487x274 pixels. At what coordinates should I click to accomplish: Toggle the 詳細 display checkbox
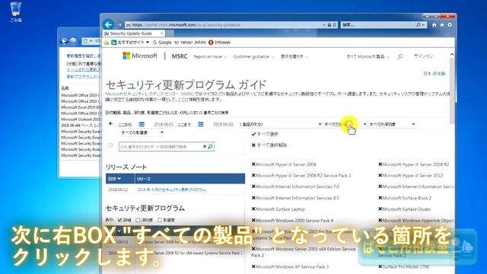(120, 220)
